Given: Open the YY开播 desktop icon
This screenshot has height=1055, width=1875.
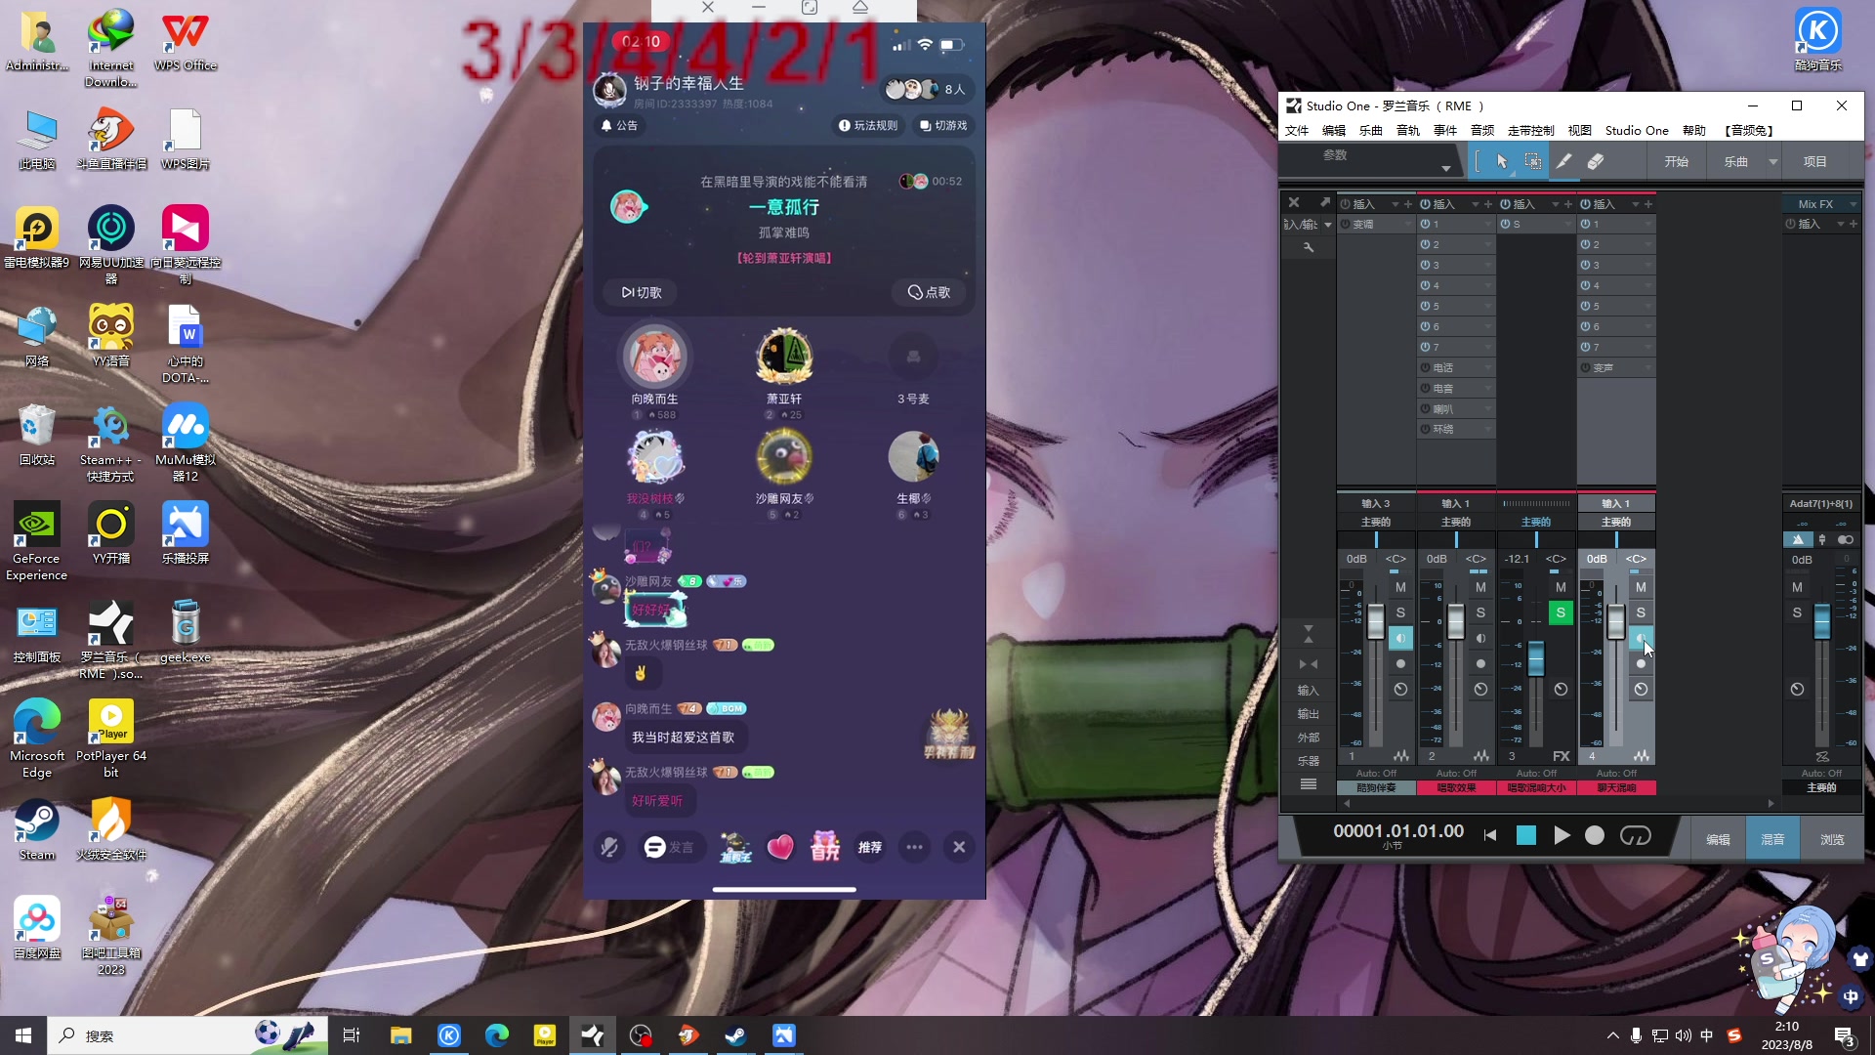Looking at the screenshot, I should coord(111,534).
